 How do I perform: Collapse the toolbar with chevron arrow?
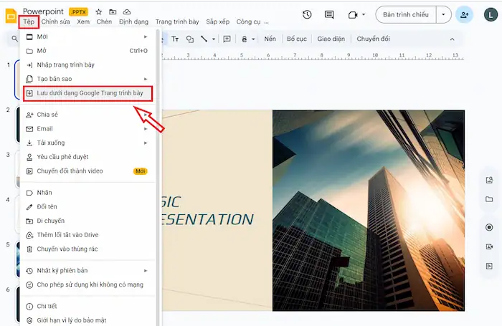tap(453, 39)
